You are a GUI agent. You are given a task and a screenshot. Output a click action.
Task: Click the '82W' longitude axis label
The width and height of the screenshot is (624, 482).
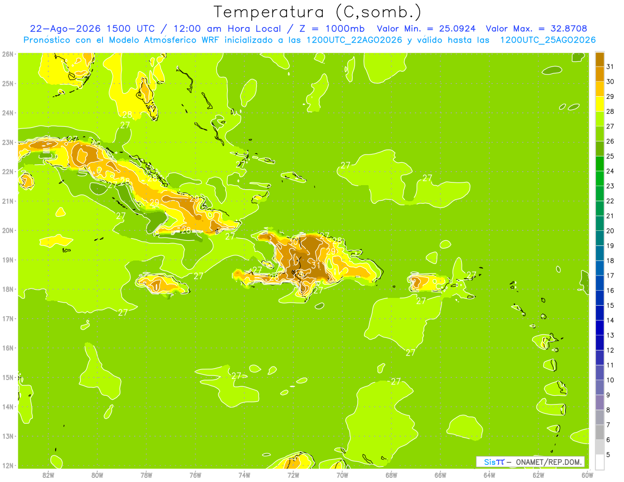click(x=48, y=475)
